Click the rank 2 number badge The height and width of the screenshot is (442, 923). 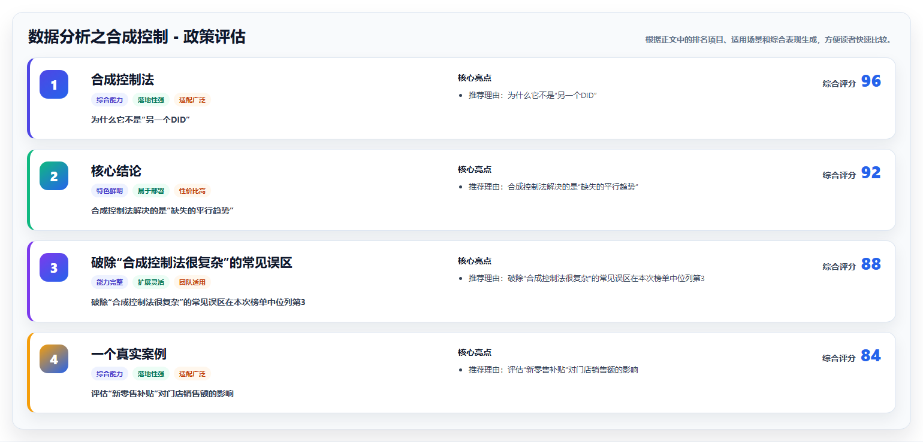pos(54,176)
